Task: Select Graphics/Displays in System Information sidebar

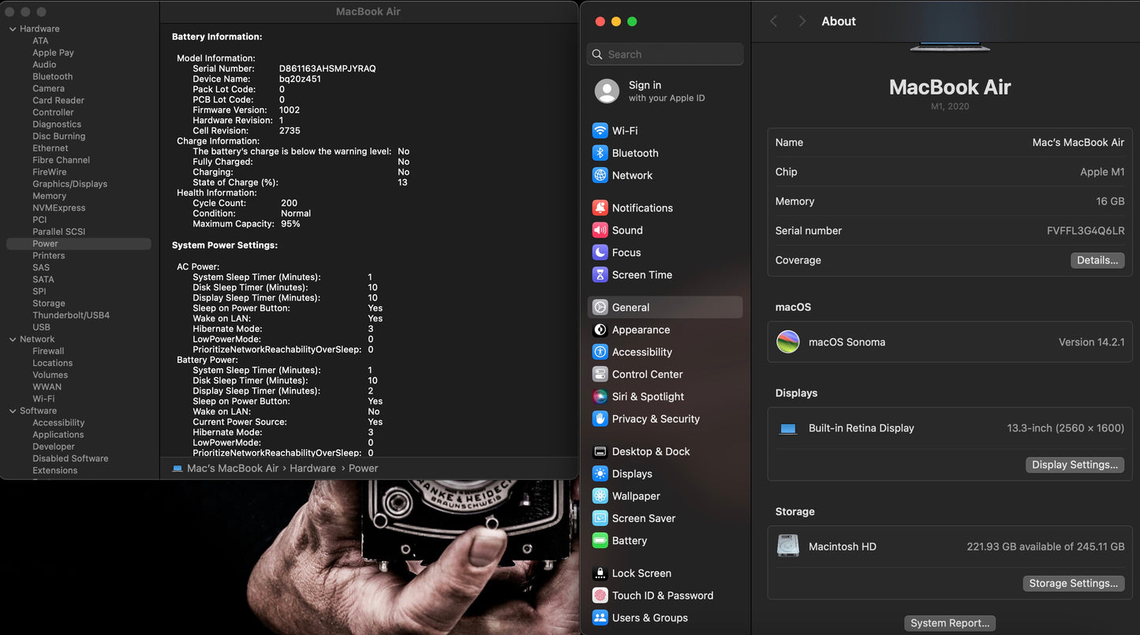Action: coord(69,184)
